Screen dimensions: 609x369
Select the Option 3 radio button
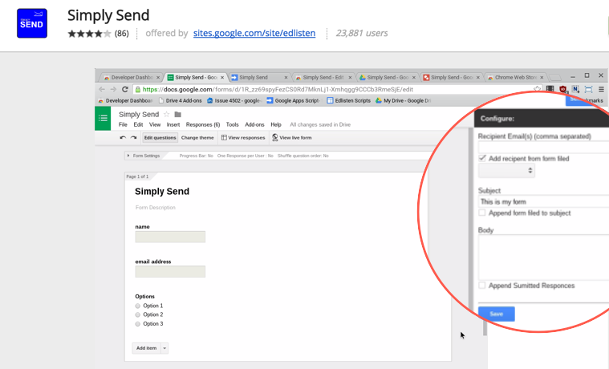click(137, 324)
